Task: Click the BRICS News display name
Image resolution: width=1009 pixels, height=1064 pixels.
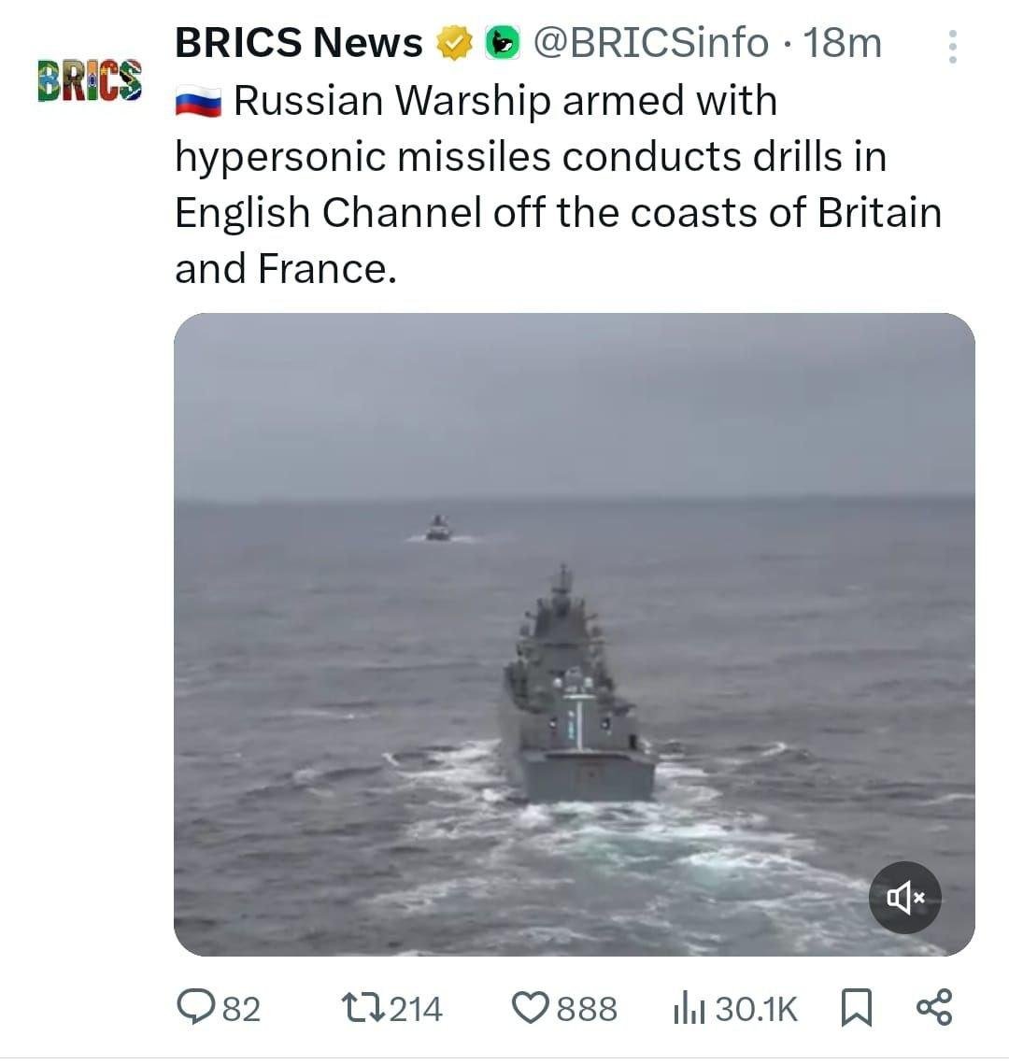Action: point(299,43)
